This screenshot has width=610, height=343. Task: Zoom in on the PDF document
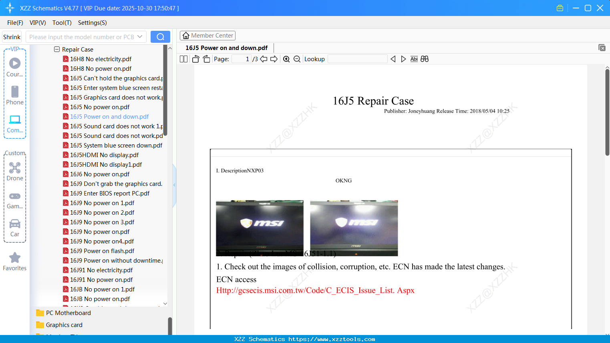tap(286, 59)
